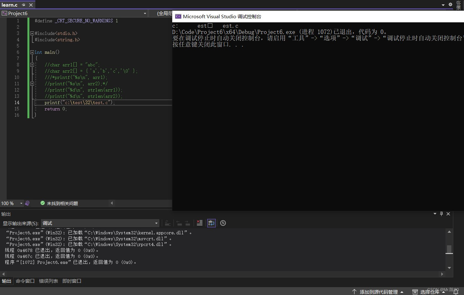The image size is (464, 295).
Task: Click the #include<string.h> line
Action: point(57,40)
